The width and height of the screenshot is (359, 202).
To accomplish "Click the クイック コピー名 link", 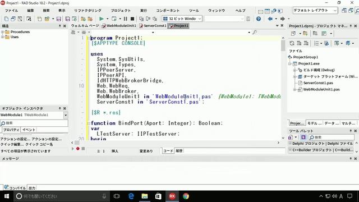I will coord(39,144).
